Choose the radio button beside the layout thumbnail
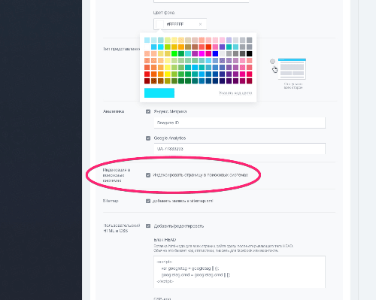The image size is (376, 300). (272, 61)
